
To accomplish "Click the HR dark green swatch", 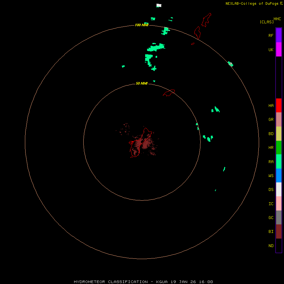I will click(x=279, y=148).
